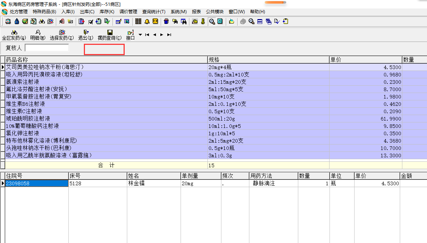Jump to first record navigation arrow

pyautogui.click(x=147, y=35)
